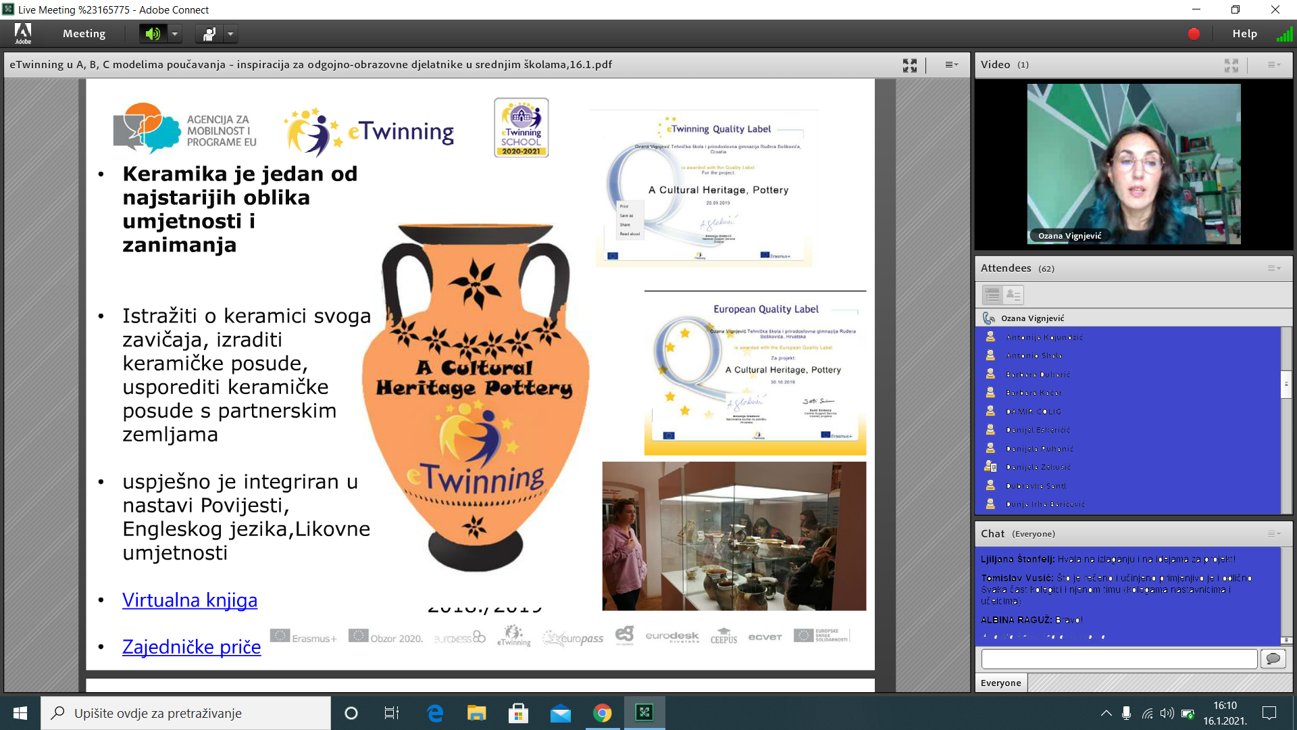Screen dimensions: 1297x730
Task: Click the red recording indicator
Action: tap(1194, 34)
